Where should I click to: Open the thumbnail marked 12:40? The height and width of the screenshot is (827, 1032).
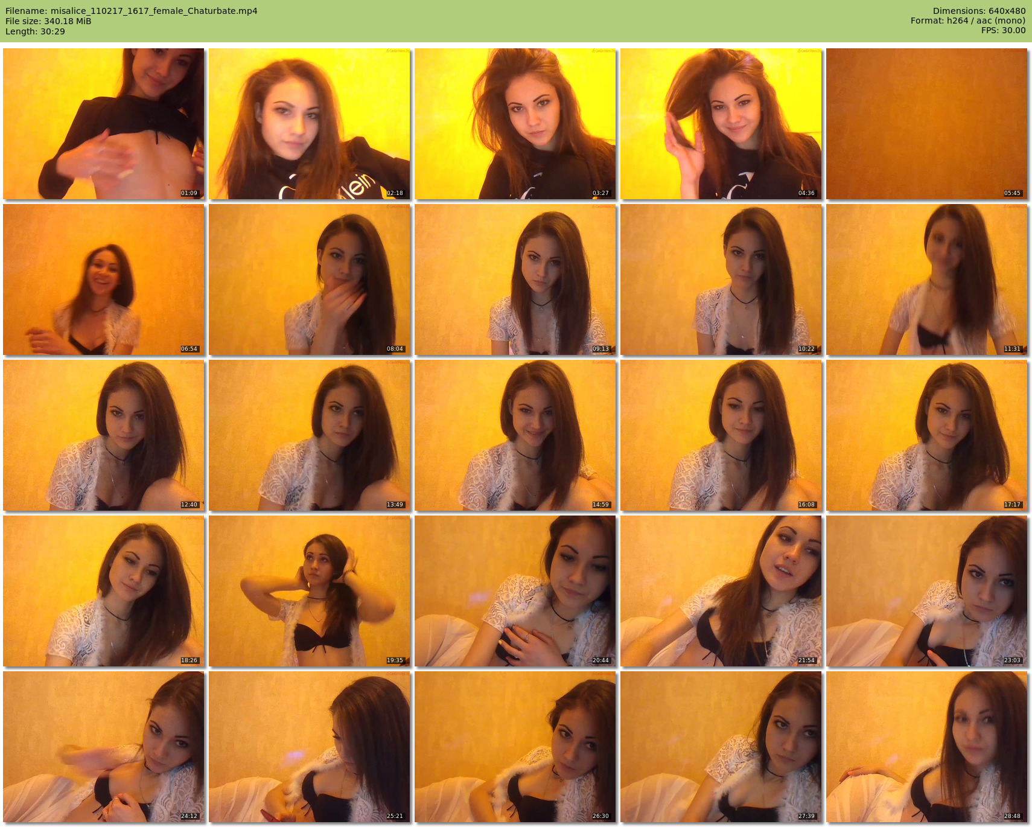click(104, 435)
